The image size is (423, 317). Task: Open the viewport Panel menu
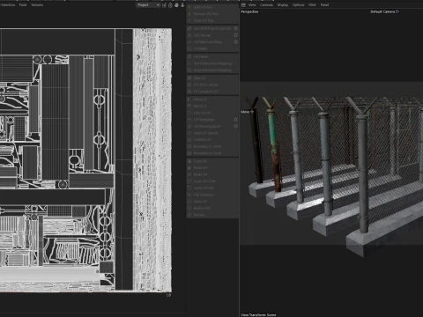click(324, 5)
